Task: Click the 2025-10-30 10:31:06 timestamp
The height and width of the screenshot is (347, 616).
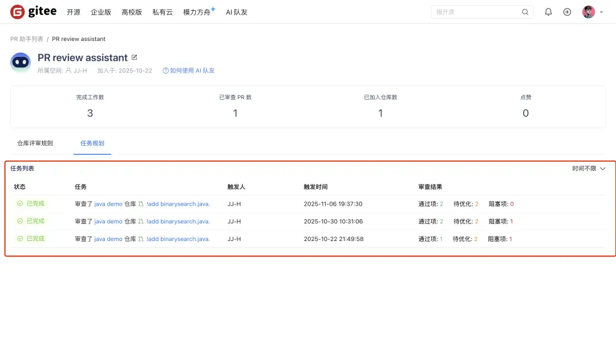Action: pyautogui.click(x=333, y=222)
